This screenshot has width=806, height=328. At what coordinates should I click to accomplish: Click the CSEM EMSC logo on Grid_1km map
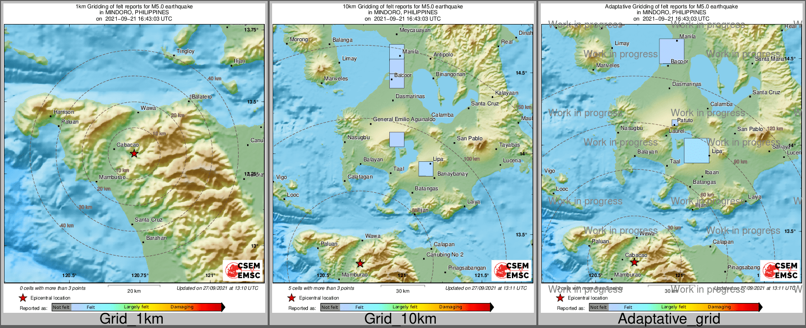point(243,270)
